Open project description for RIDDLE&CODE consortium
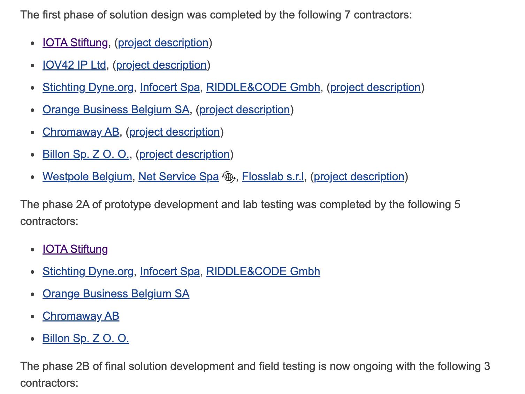 [375, 88]
